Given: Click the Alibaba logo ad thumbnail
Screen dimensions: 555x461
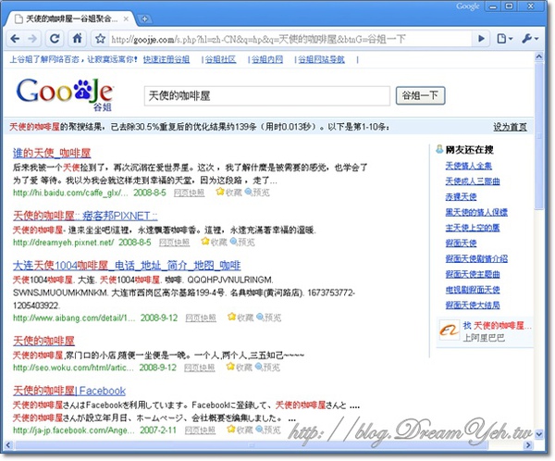Looking at the screenshot, I should [450, 330].
